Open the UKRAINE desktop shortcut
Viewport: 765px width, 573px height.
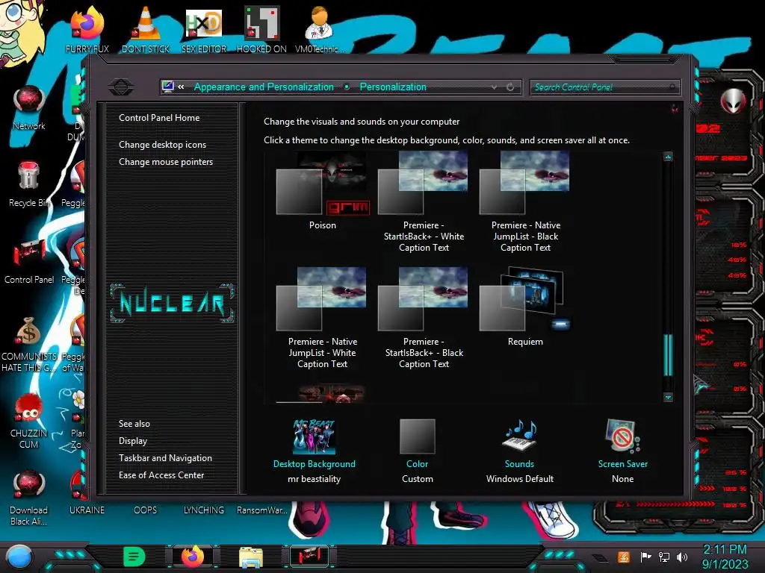click(x=87, y=510)
